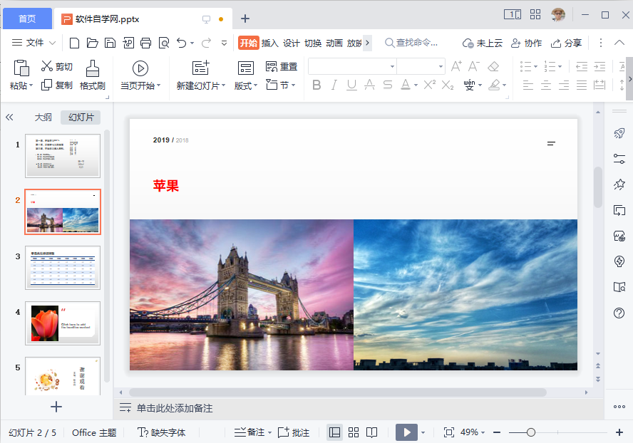This screenshot has width=633, height=443.
Task: Click the Subscript X₂ icon
Action: [447, 85]
